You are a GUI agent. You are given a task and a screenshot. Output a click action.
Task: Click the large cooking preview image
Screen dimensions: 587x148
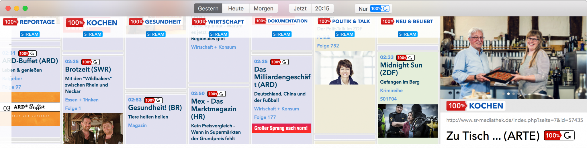[513, 58]
